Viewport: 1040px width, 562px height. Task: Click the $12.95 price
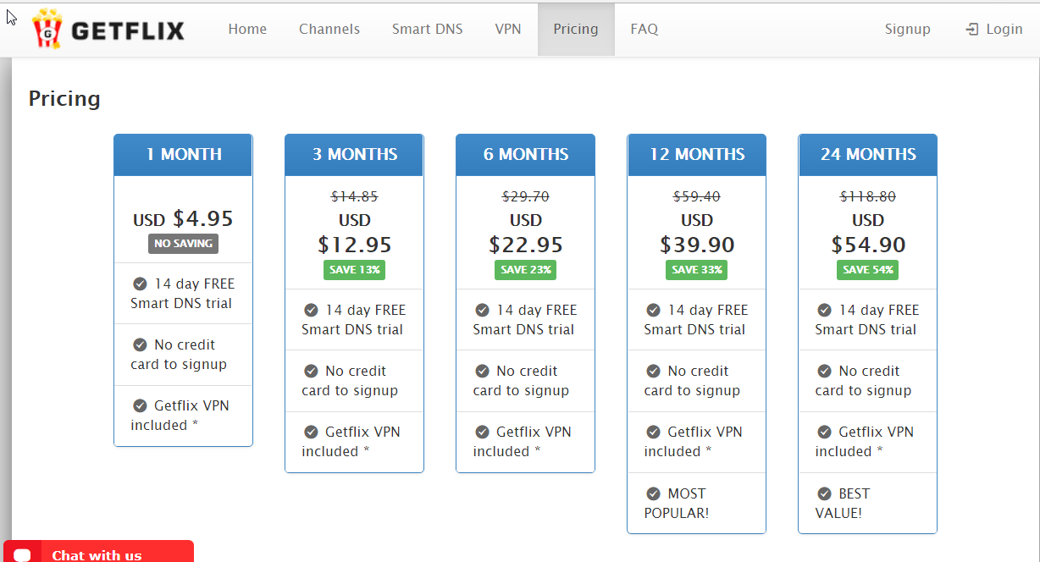355,245
